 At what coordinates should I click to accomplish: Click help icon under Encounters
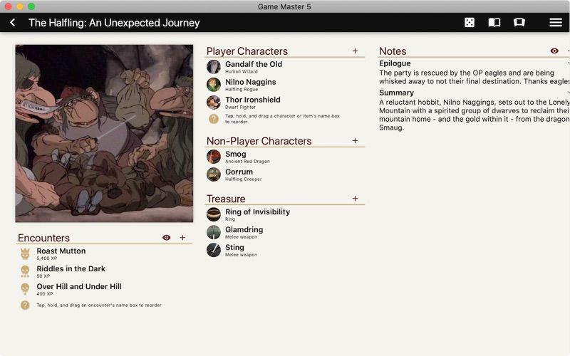point(25,305)
